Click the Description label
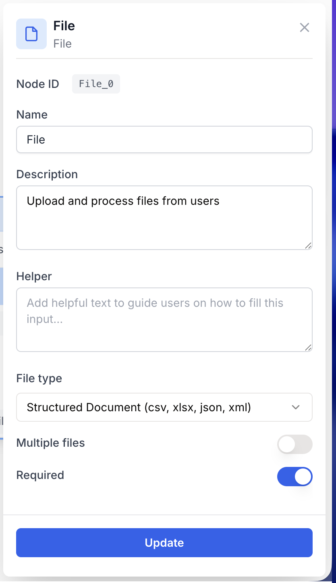The height and width of the screenshot is (583, 336). [x=47, y=174]
